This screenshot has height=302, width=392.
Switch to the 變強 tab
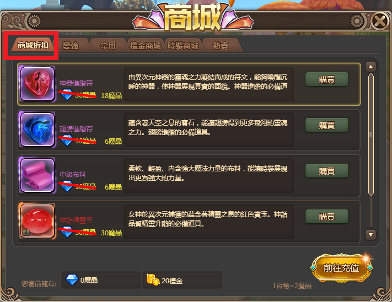click(71, 45)
